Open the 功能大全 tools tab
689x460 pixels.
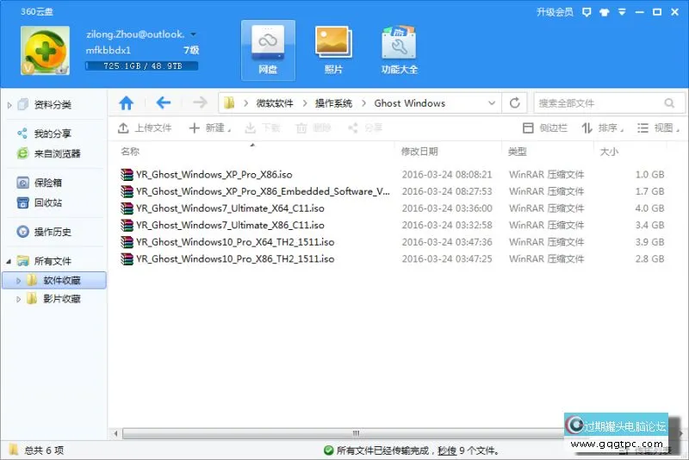click(x=399, y=50)
